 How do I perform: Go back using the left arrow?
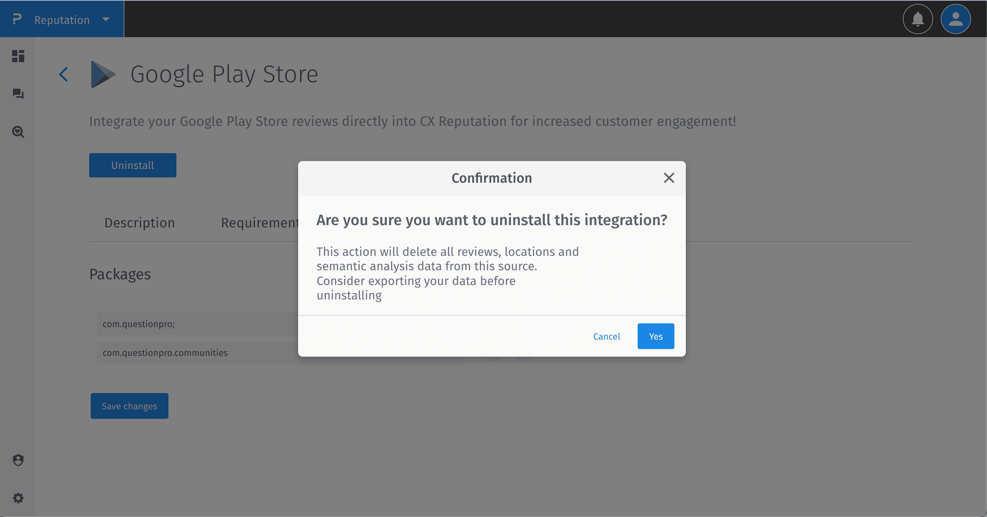point(63,74)
